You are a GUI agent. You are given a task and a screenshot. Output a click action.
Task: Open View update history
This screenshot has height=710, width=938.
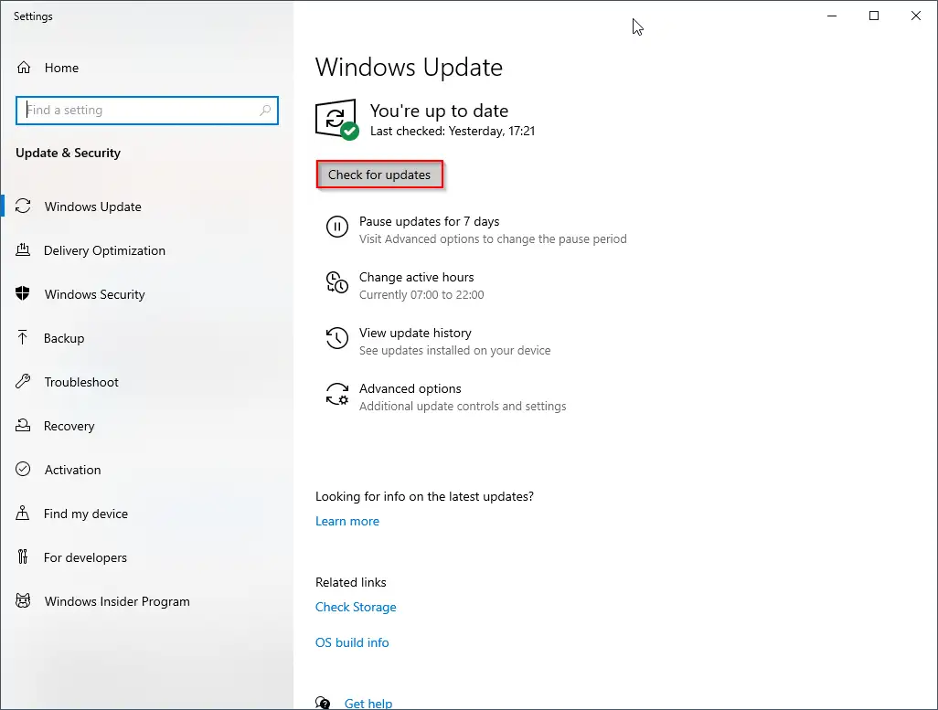415,333
